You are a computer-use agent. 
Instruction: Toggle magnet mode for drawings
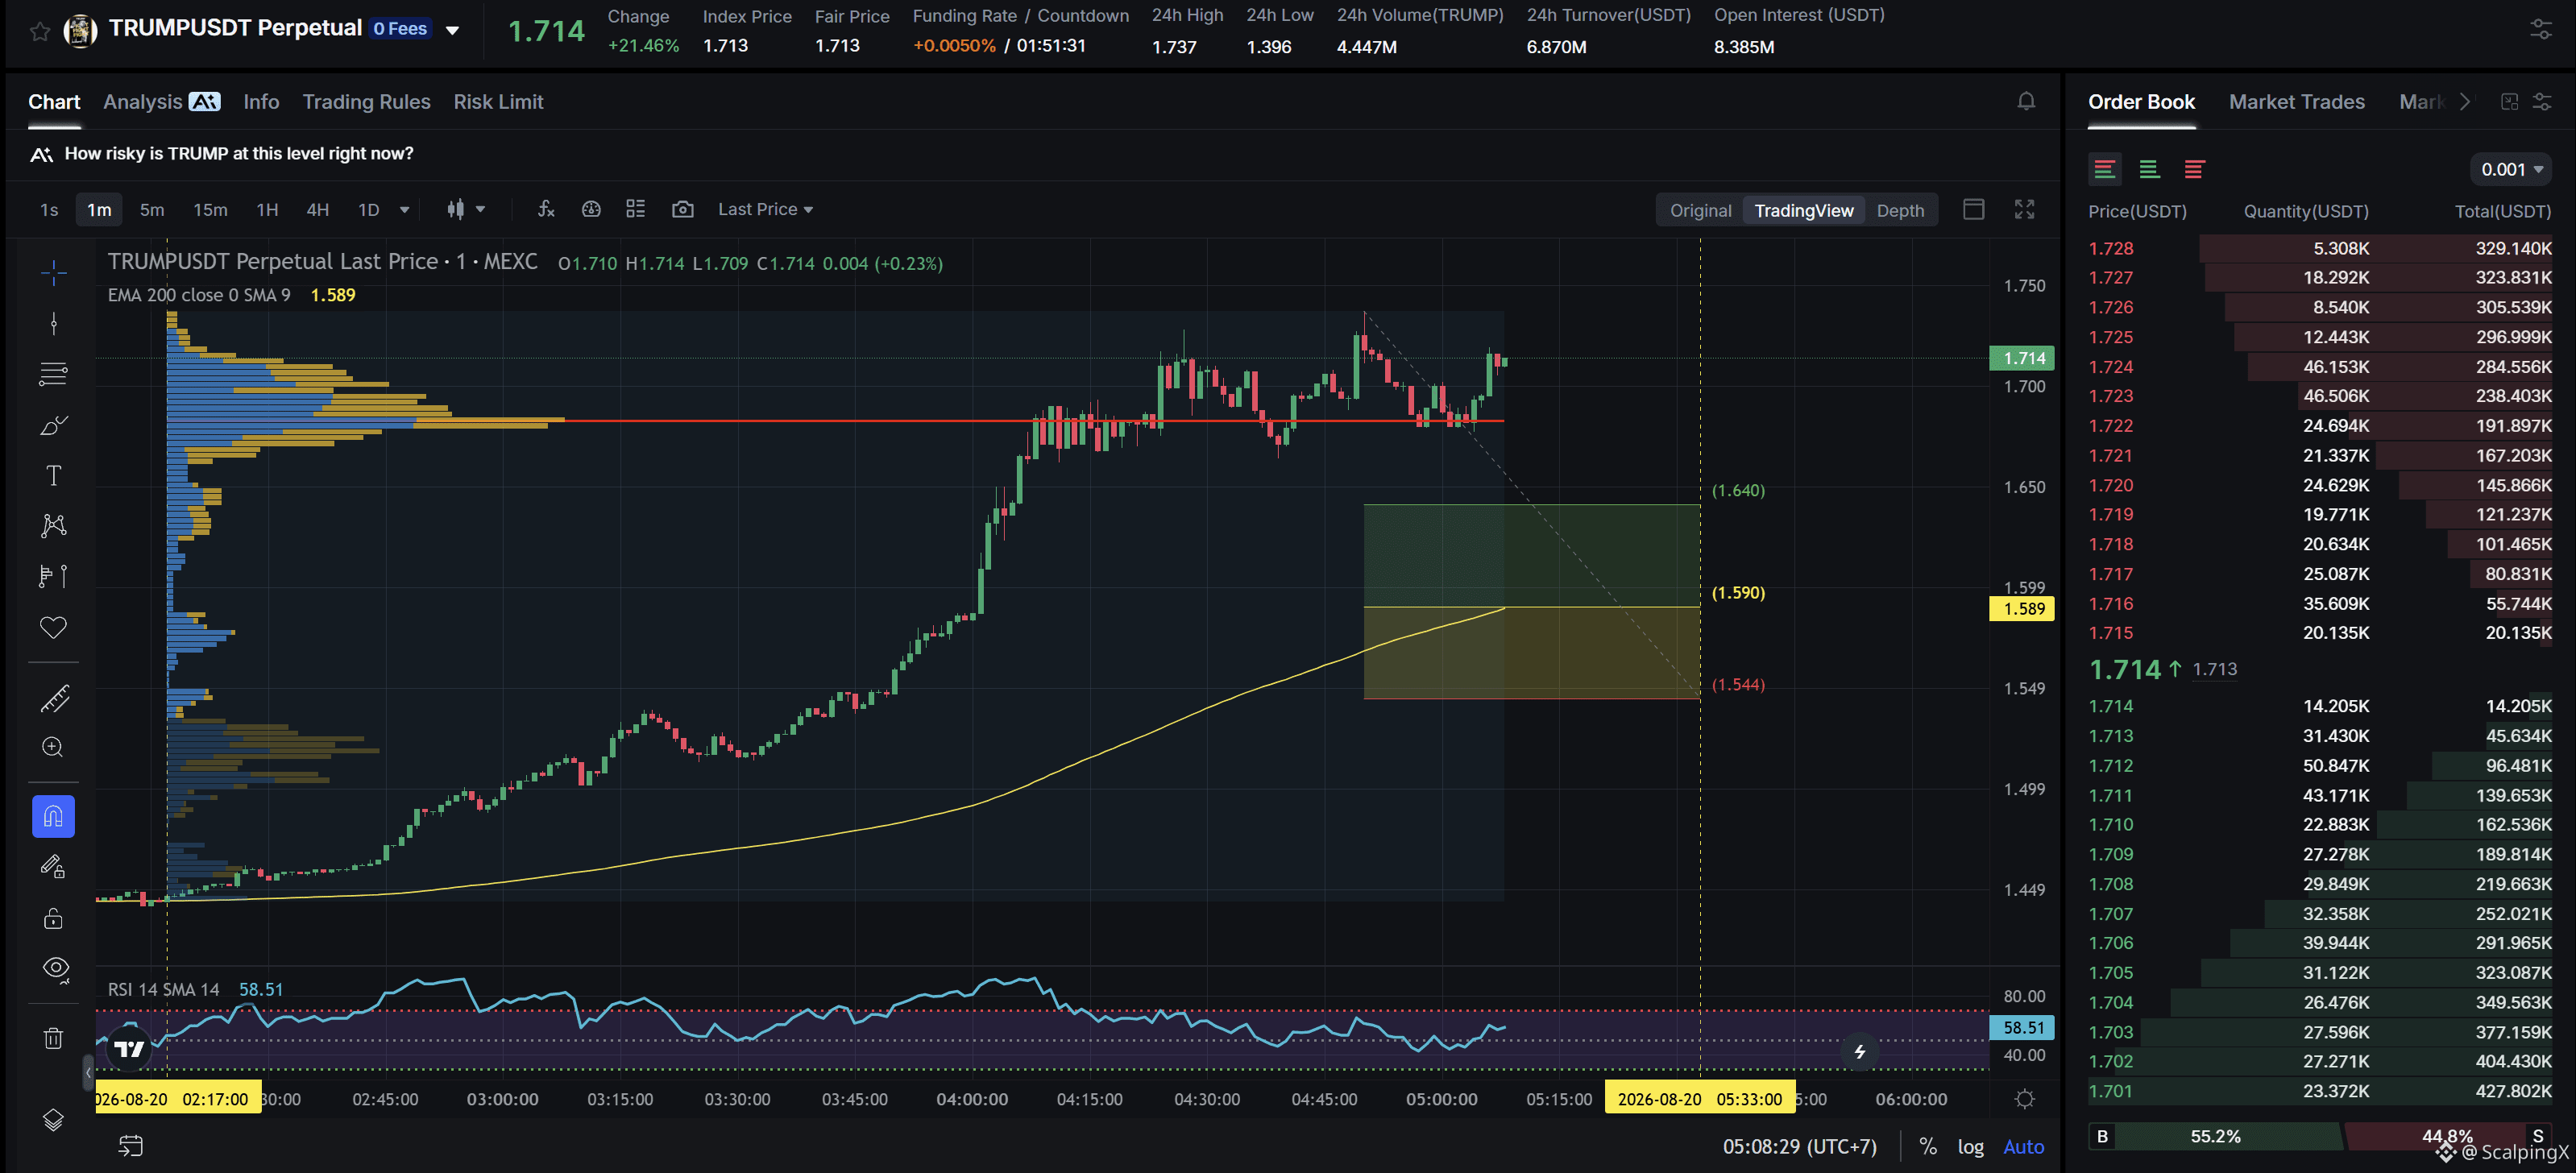54,816
